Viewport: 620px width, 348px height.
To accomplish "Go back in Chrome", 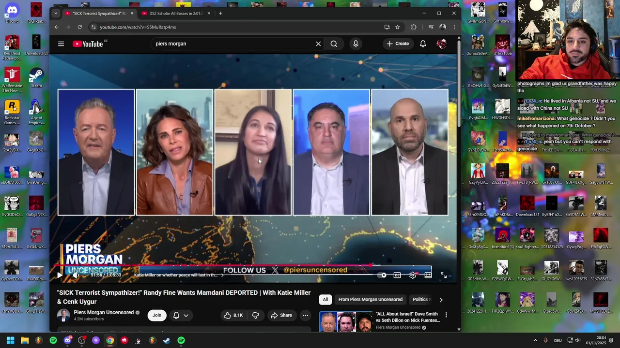I will pos(57,27).
